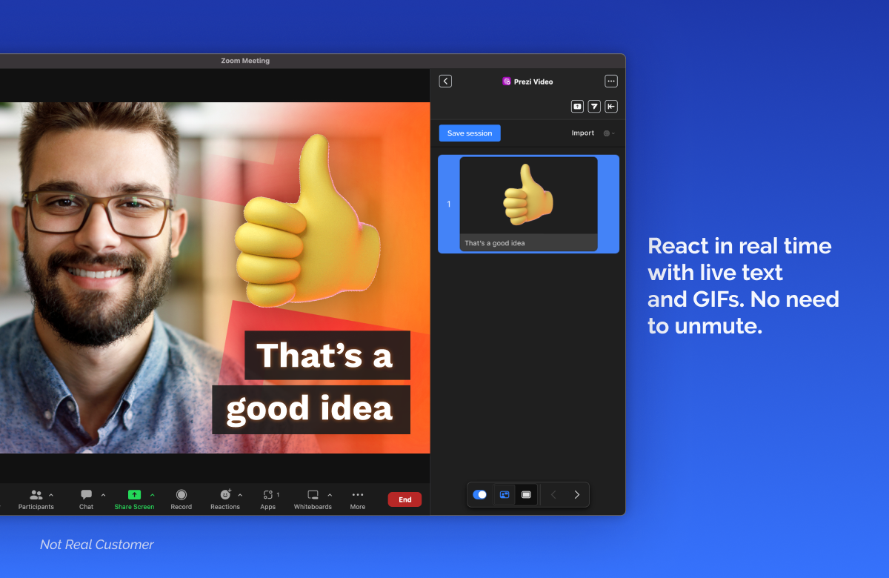The height and width of the screenshot is (578, 889).
Task: Open the Prezi Video options ellipsis menu
Action: pyautogui.click(x=611, y=81)
